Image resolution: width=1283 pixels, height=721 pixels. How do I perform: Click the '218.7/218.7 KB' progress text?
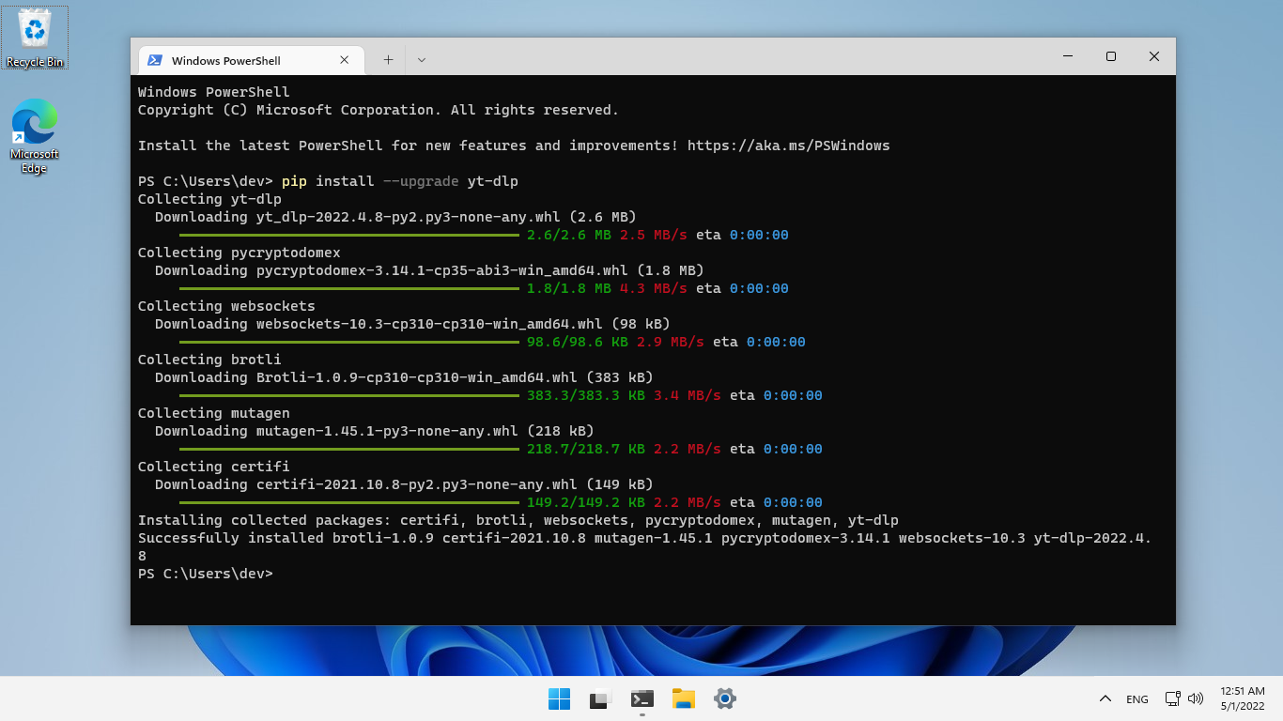pyautogui.click(x=586, y=449)
